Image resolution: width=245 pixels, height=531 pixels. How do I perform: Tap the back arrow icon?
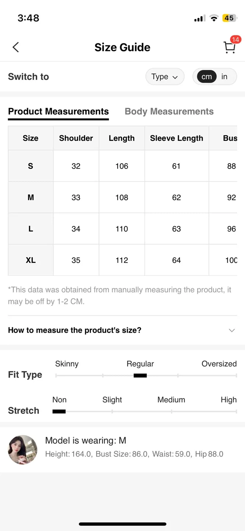click(x=15, y=47)
